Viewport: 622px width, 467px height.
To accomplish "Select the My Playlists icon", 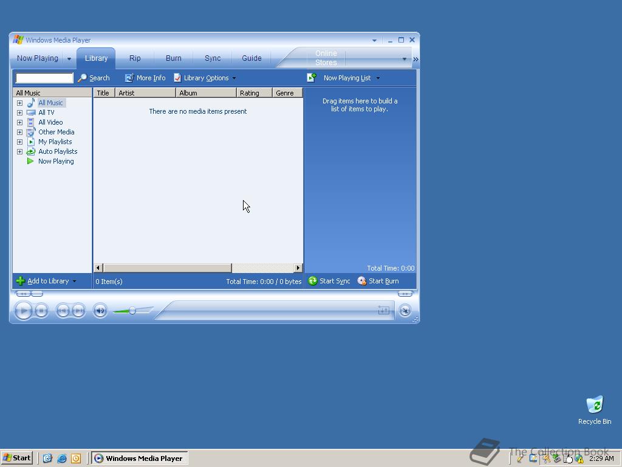I will tap(31, 142).
